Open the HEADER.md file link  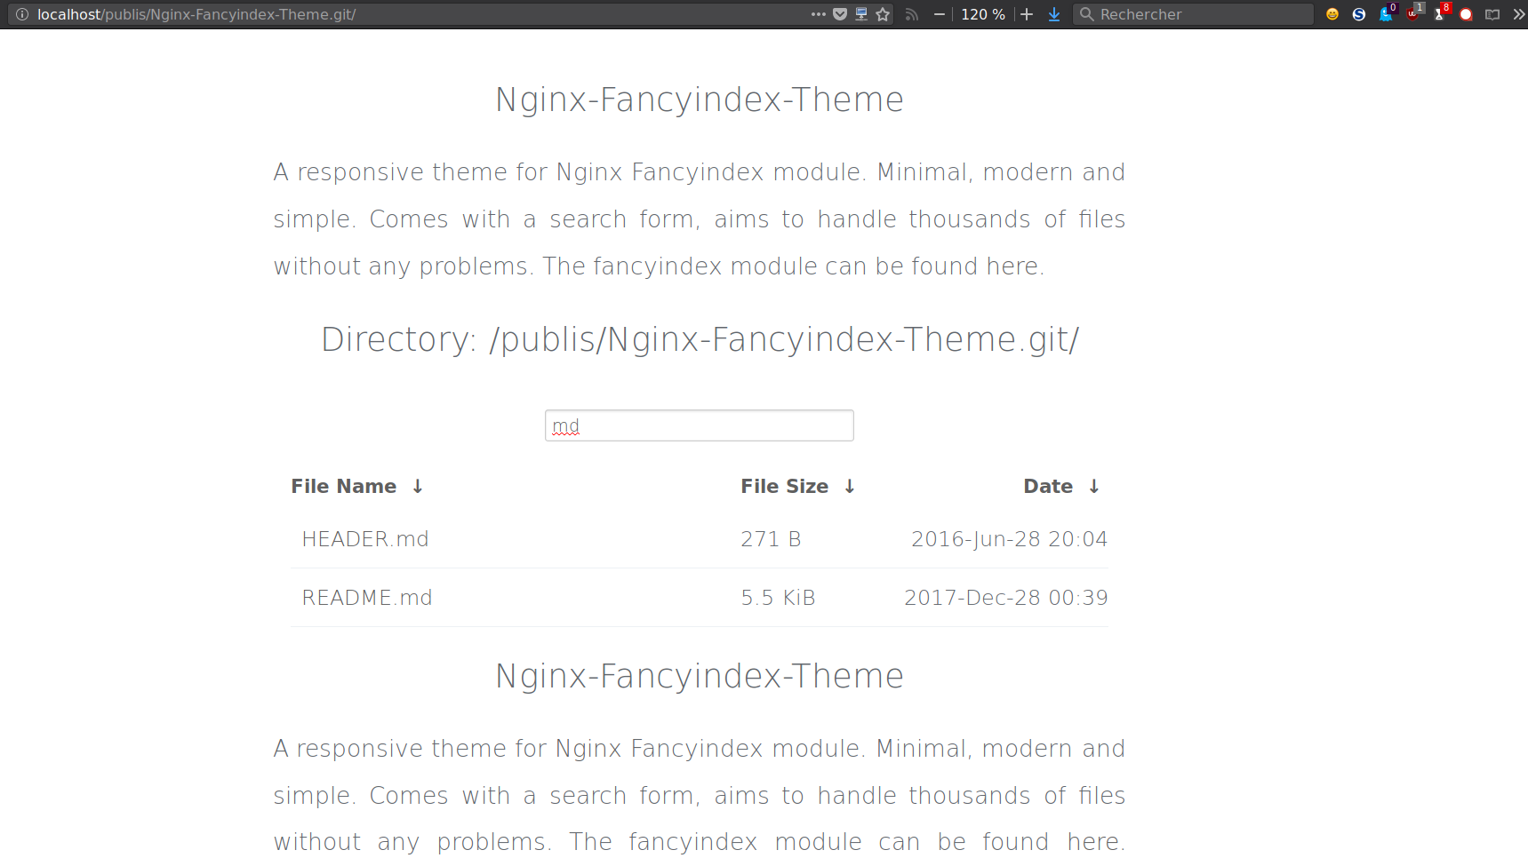(x=365, y=539)
